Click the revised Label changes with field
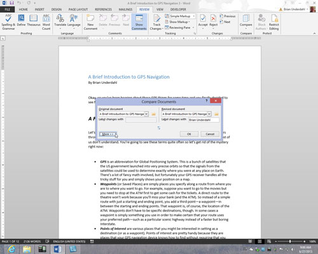318x254 pixels. [204, 120]
